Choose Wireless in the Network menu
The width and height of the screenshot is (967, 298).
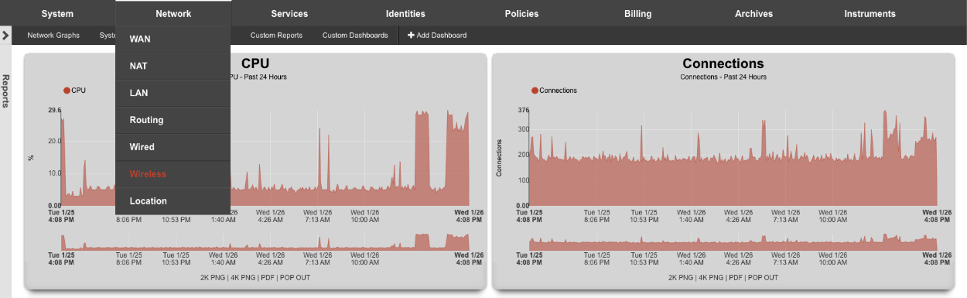tap(173, 174)
